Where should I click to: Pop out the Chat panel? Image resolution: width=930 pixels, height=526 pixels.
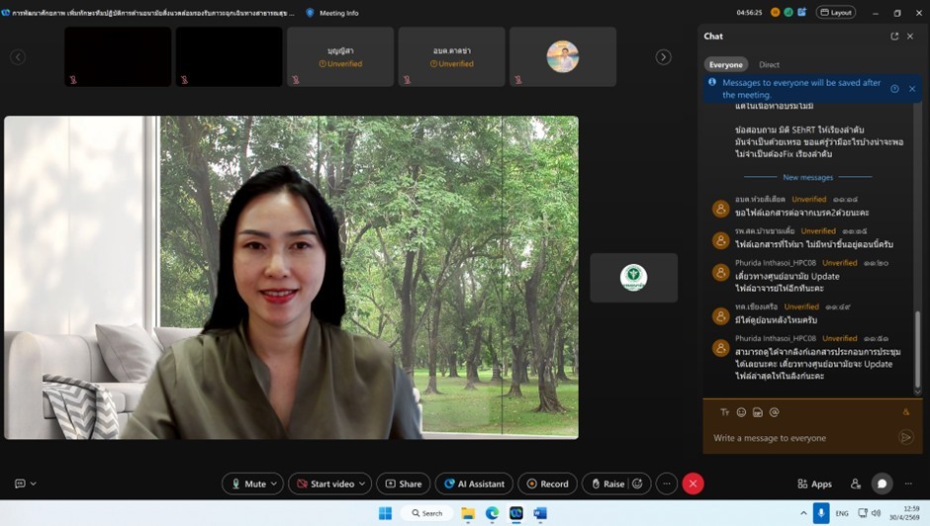[x=894, y=37]
